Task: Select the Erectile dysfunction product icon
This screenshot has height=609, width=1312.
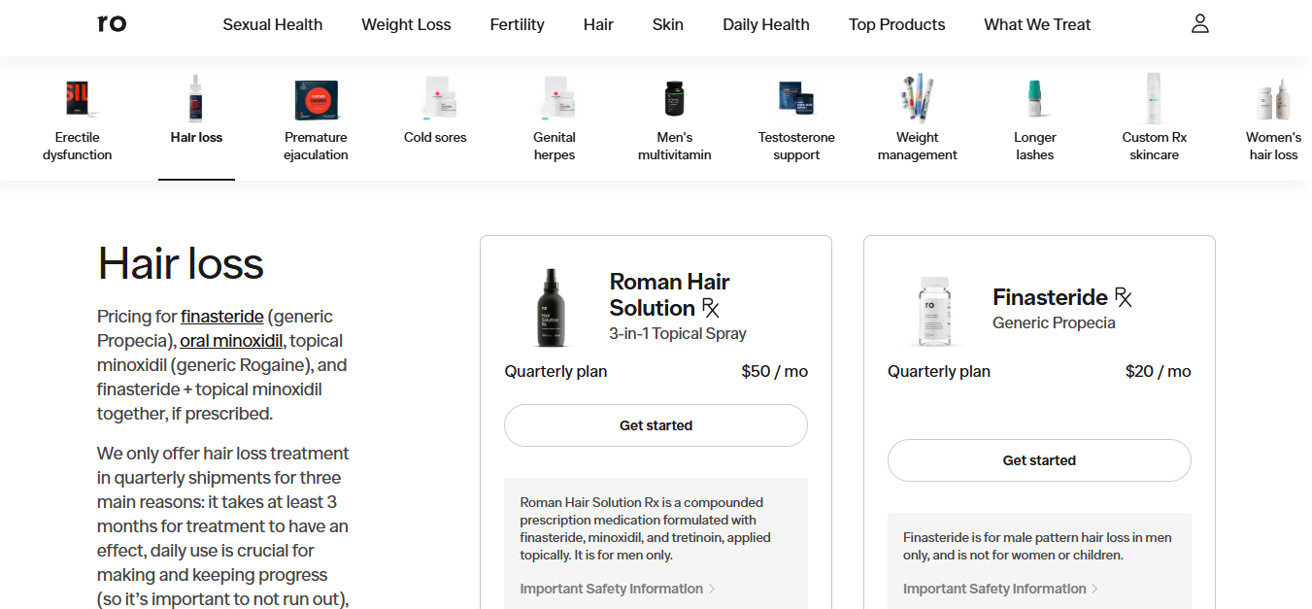Action: click(x=78, y=98)
